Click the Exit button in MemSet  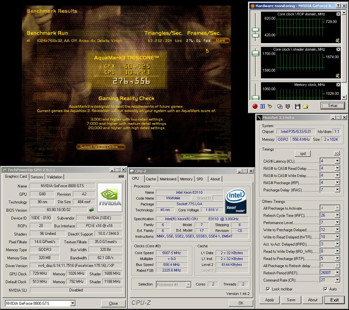coord(334,300)
